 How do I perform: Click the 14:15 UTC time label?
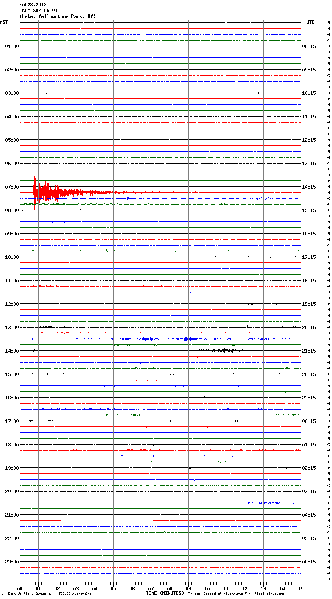309,187
